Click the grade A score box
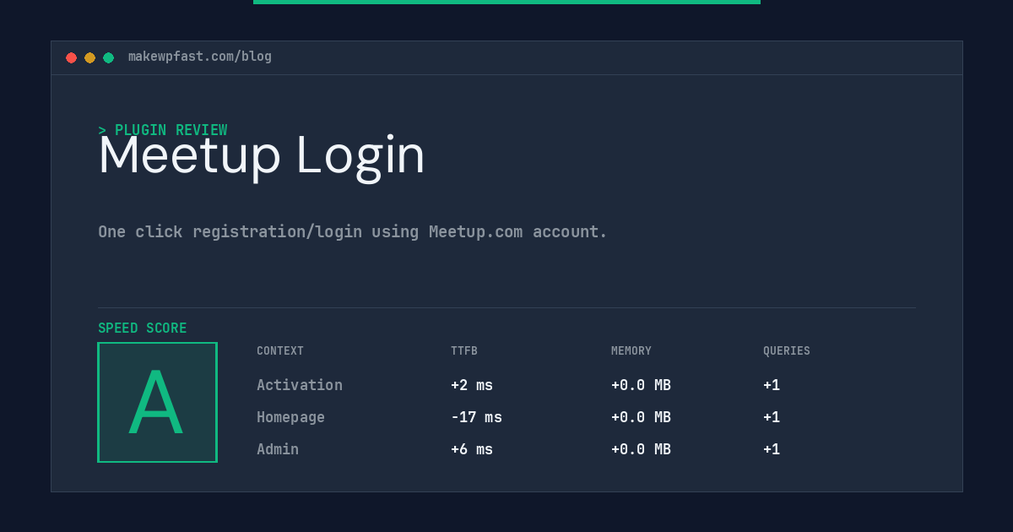Screen dimensions: 1013x532 (158, 402)
